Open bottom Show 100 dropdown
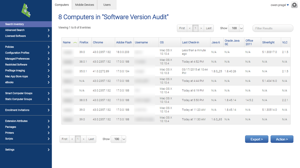Image resolution: width=300 pixels, height=168 pixels. (x=118, y=139)
